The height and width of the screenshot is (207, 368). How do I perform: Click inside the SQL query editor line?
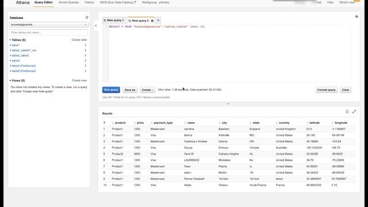[x=157, y=27]
